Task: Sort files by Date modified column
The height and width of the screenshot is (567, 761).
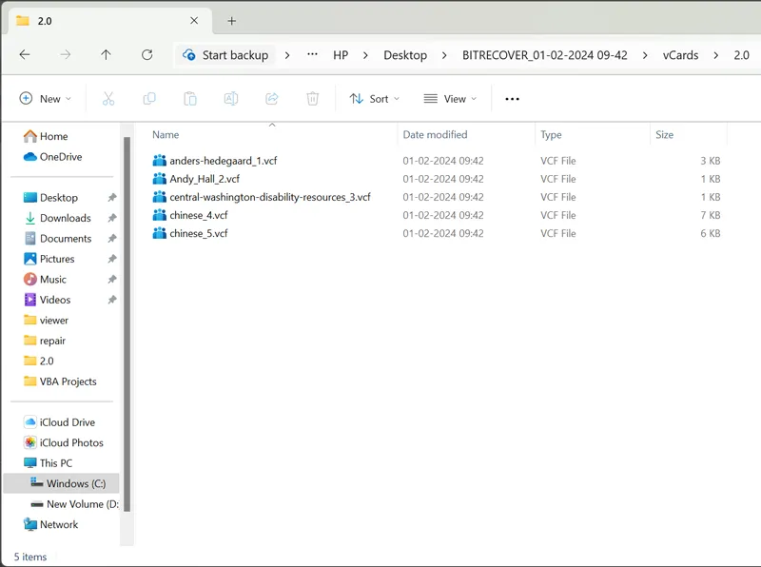Action: [435, 135]
